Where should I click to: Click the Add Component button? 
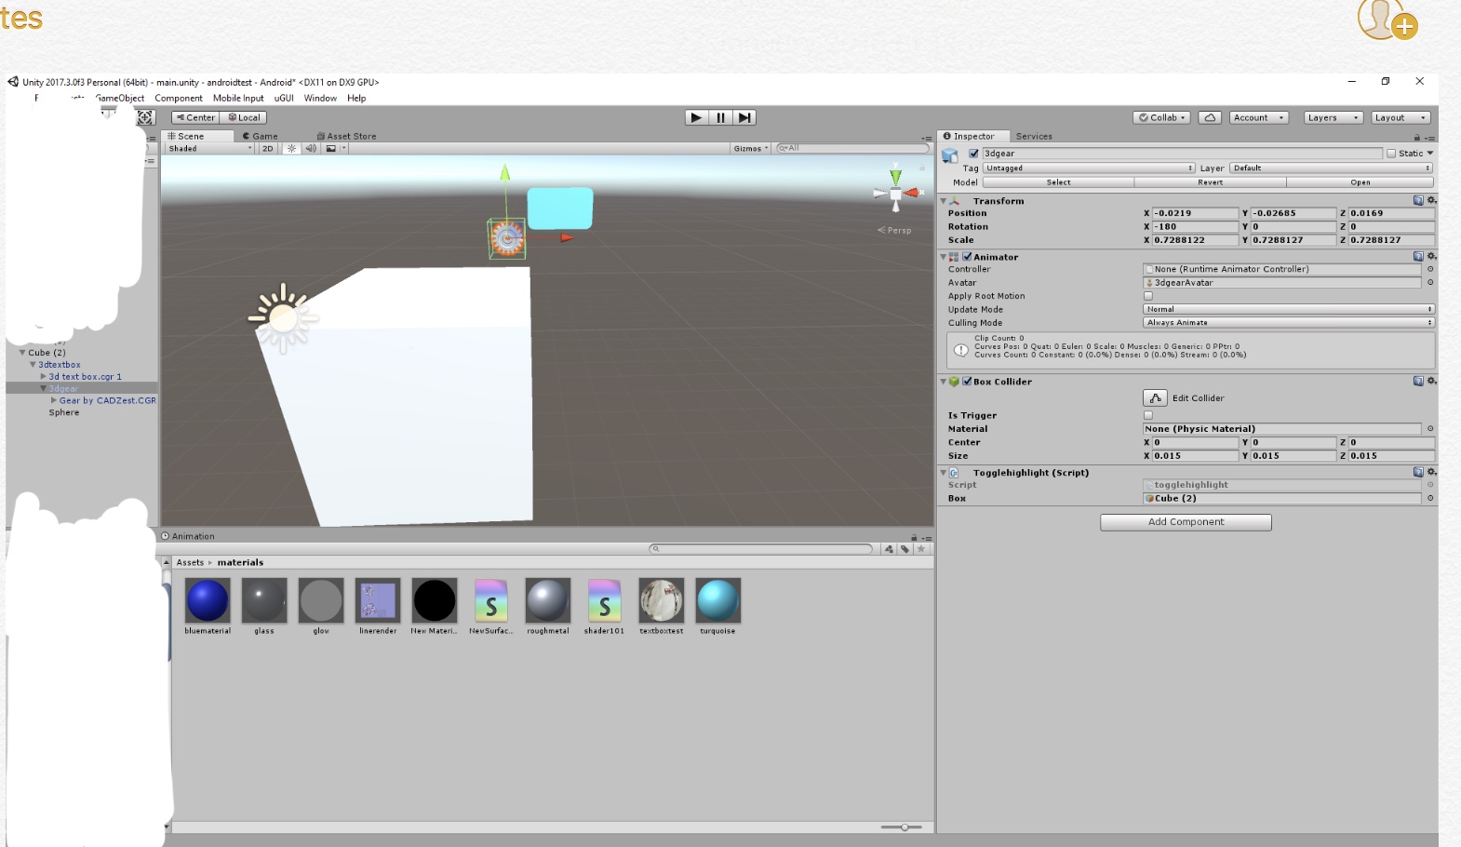1186,522
